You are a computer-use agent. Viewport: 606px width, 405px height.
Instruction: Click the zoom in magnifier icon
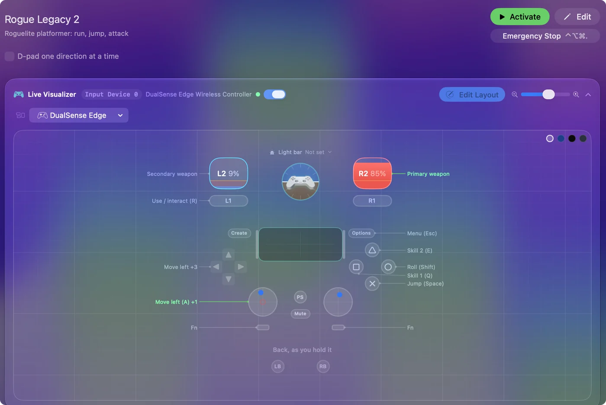576,94
